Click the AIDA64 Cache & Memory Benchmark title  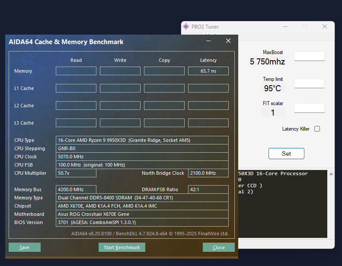(66, 42)
